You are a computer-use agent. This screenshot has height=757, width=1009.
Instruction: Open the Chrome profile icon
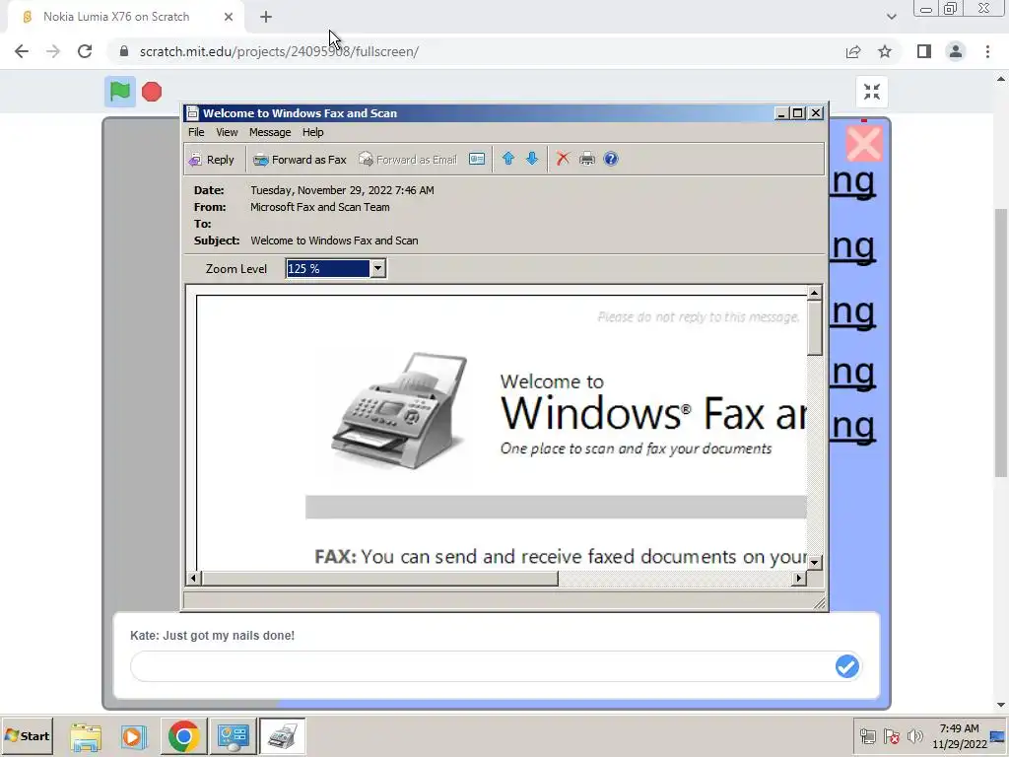pyautogui.click(x=956, y=51)
